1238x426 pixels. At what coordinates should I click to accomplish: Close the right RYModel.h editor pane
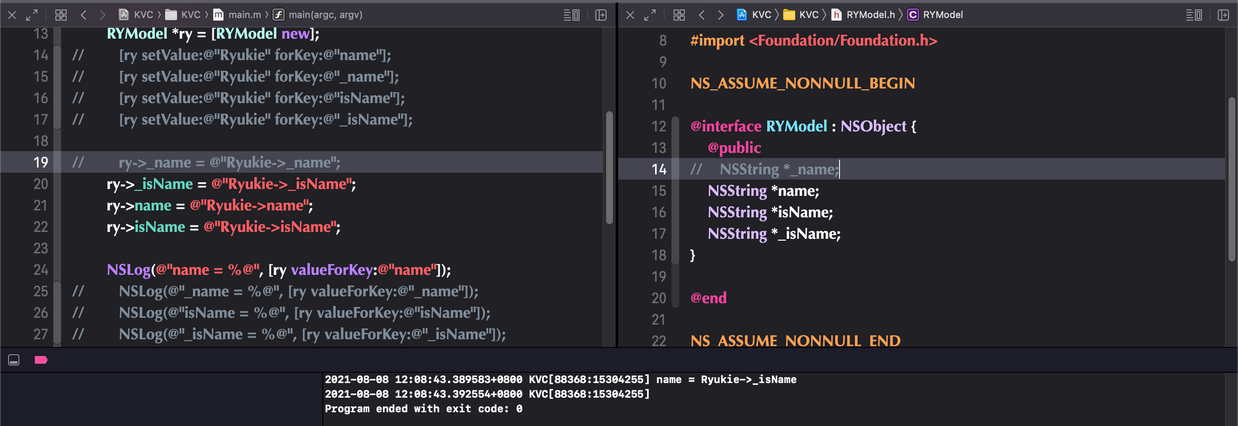630,15
